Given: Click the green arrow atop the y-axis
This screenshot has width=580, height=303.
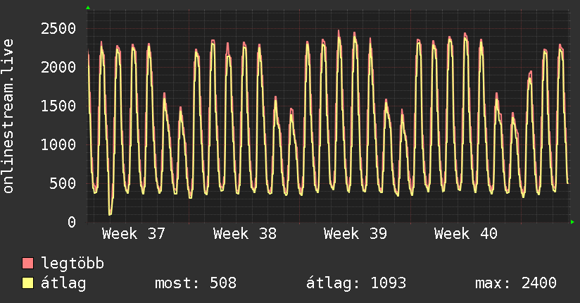Looking at the screenshot, I should click(88, 8).
